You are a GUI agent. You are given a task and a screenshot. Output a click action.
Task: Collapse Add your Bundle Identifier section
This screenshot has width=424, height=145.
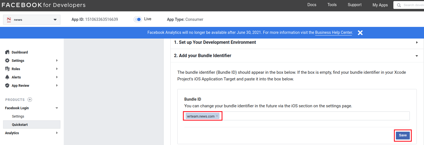pos(417,56)
